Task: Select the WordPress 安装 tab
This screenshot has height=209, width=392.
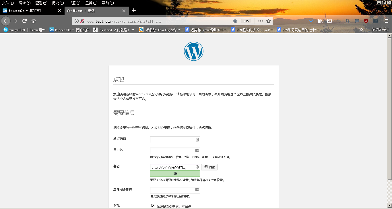Action: tap(96, 11)
